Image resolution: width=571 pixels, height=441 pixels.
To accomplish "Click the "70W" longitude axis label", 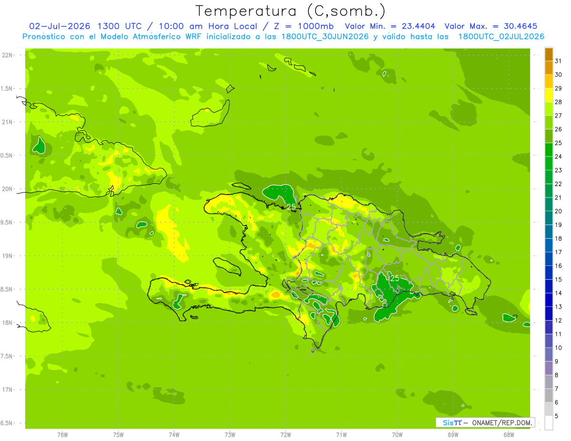I will pos(397,434).
